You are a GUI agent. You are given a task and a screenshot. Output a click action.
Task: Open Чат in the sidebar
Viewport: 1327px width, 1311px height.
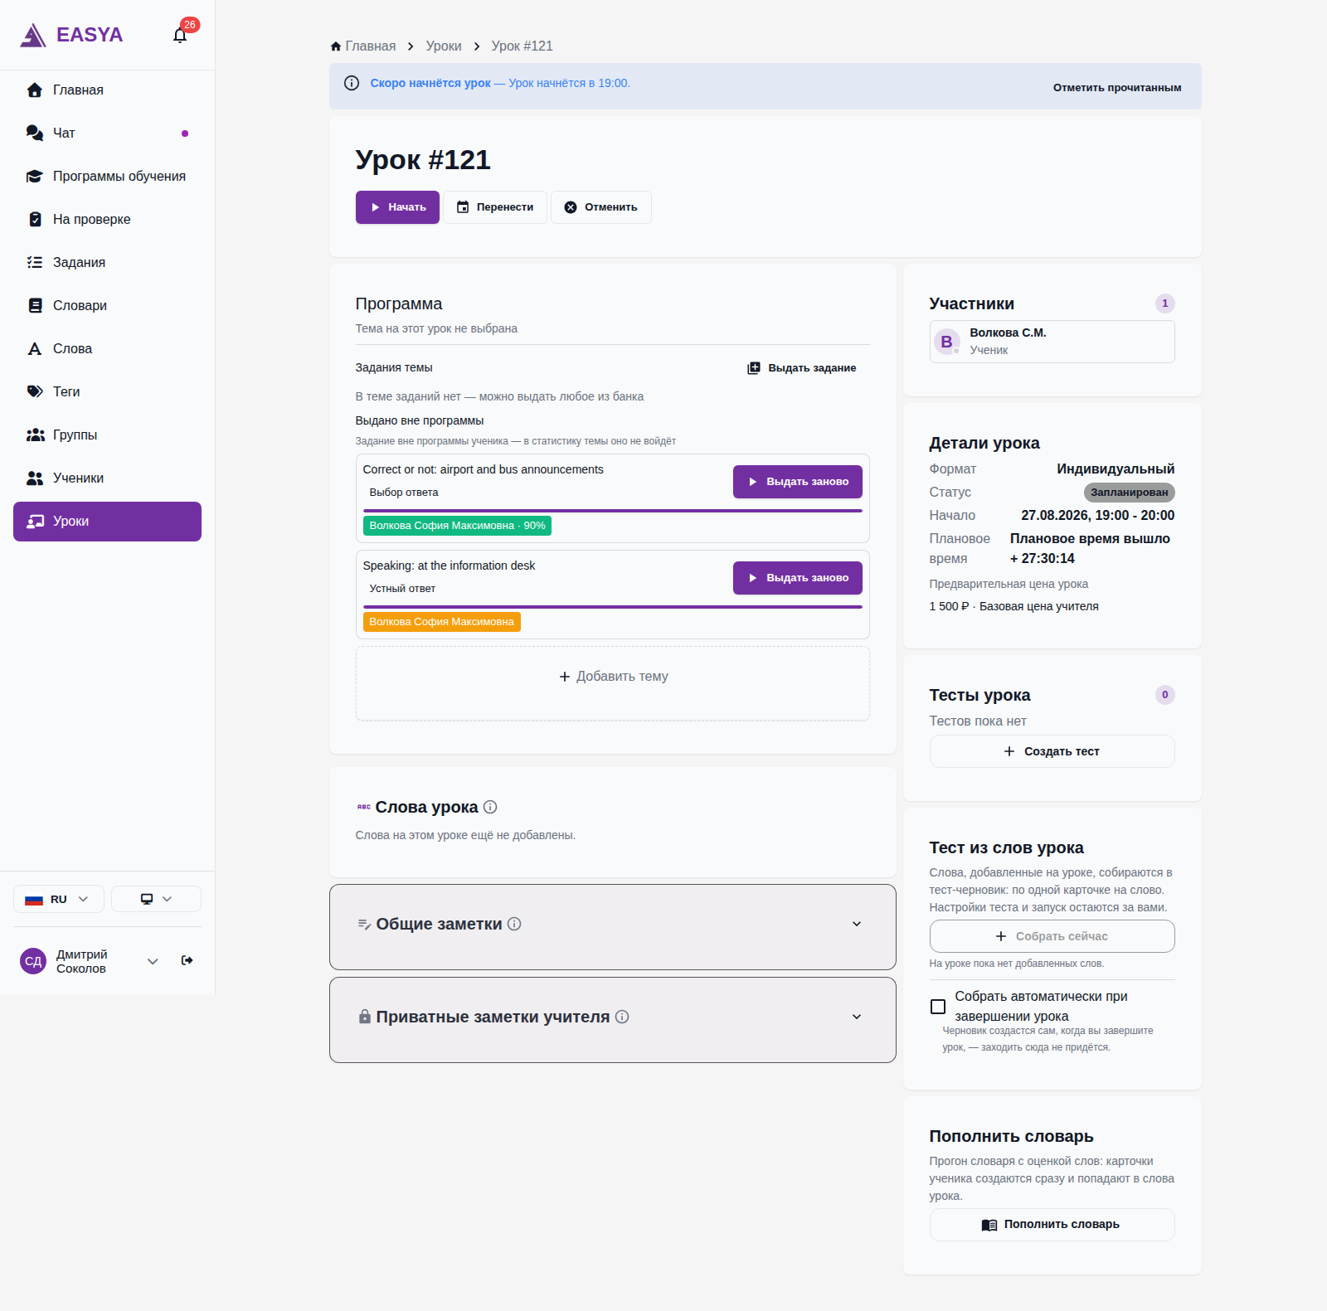coord(107,134)
